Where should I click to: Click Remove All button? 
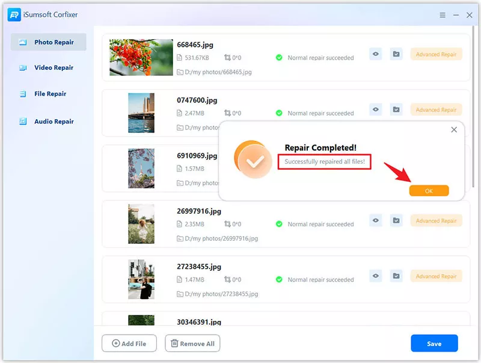click(192, 344)
